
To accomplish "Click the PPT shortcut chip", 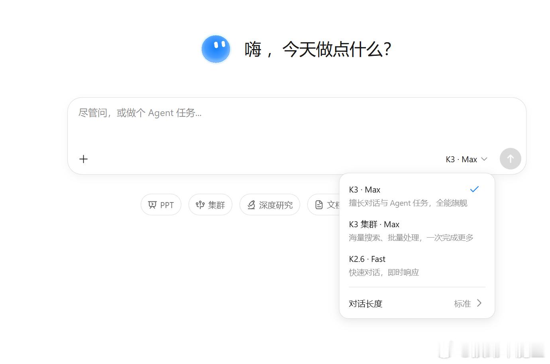I will 161,205.
